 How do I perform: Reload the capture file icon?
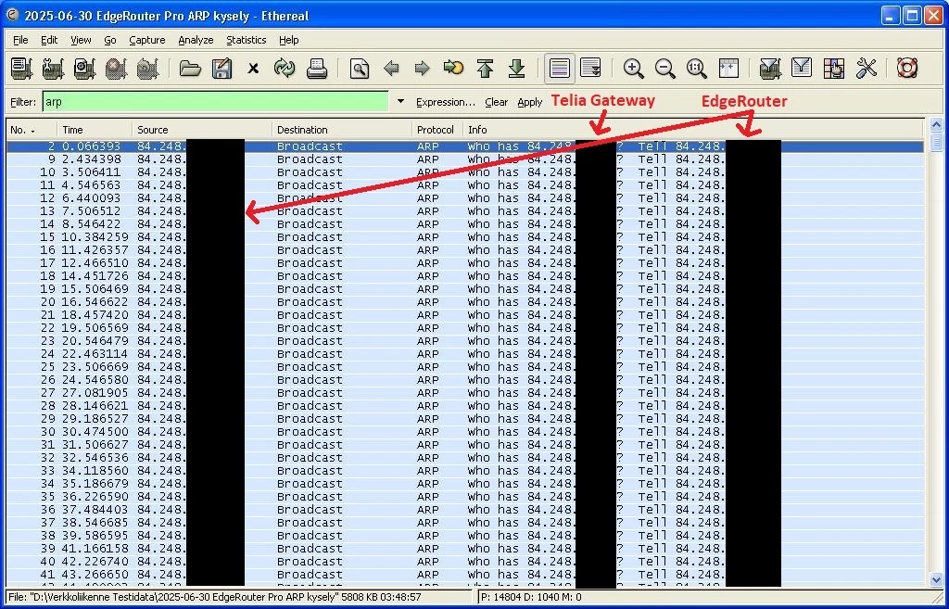pos(285,69)
